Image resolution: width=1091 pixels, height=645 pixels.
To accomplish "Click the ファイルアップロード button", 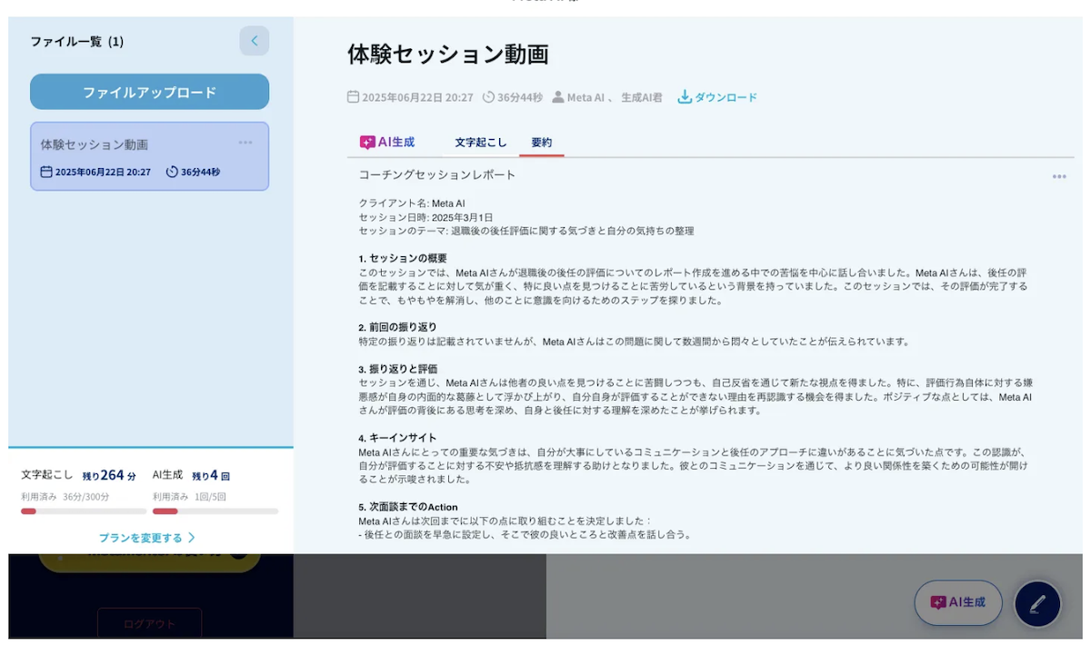I will point(149,92).
